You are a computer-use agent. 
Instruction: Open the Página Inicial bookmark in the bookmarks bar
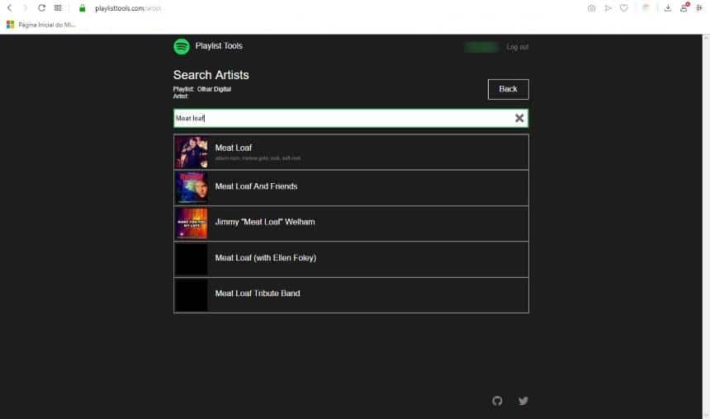click(x=41, y=25)
